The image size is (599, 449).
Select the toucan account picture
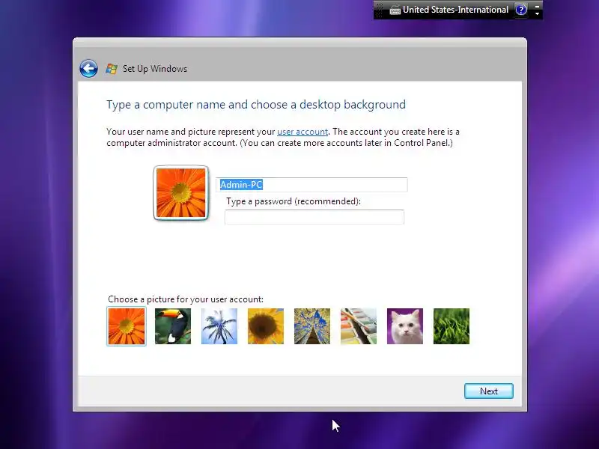[173, 326]
